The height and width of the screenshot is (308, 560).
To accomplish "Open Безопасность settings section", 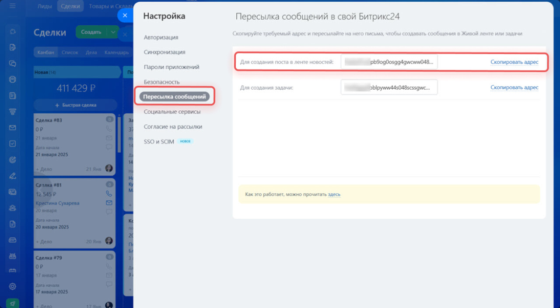I will tap(162, 82).
